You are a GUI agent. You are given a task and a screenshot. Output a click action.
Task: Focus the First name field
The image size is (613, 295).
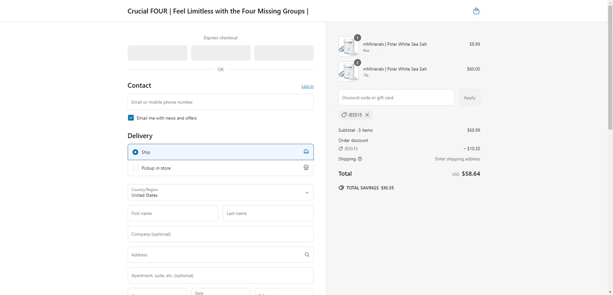[173, 213]
